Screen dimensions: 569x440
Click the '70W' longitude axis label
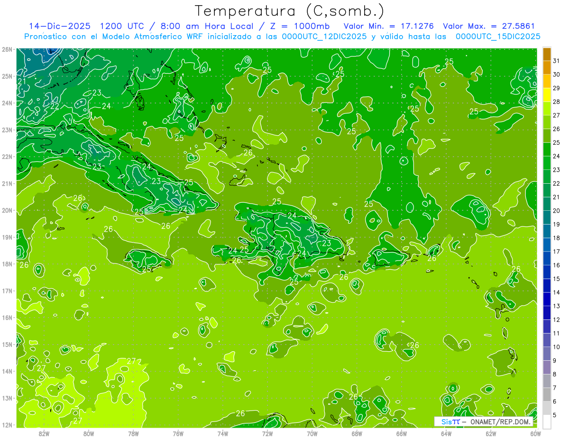coord(312,434)
